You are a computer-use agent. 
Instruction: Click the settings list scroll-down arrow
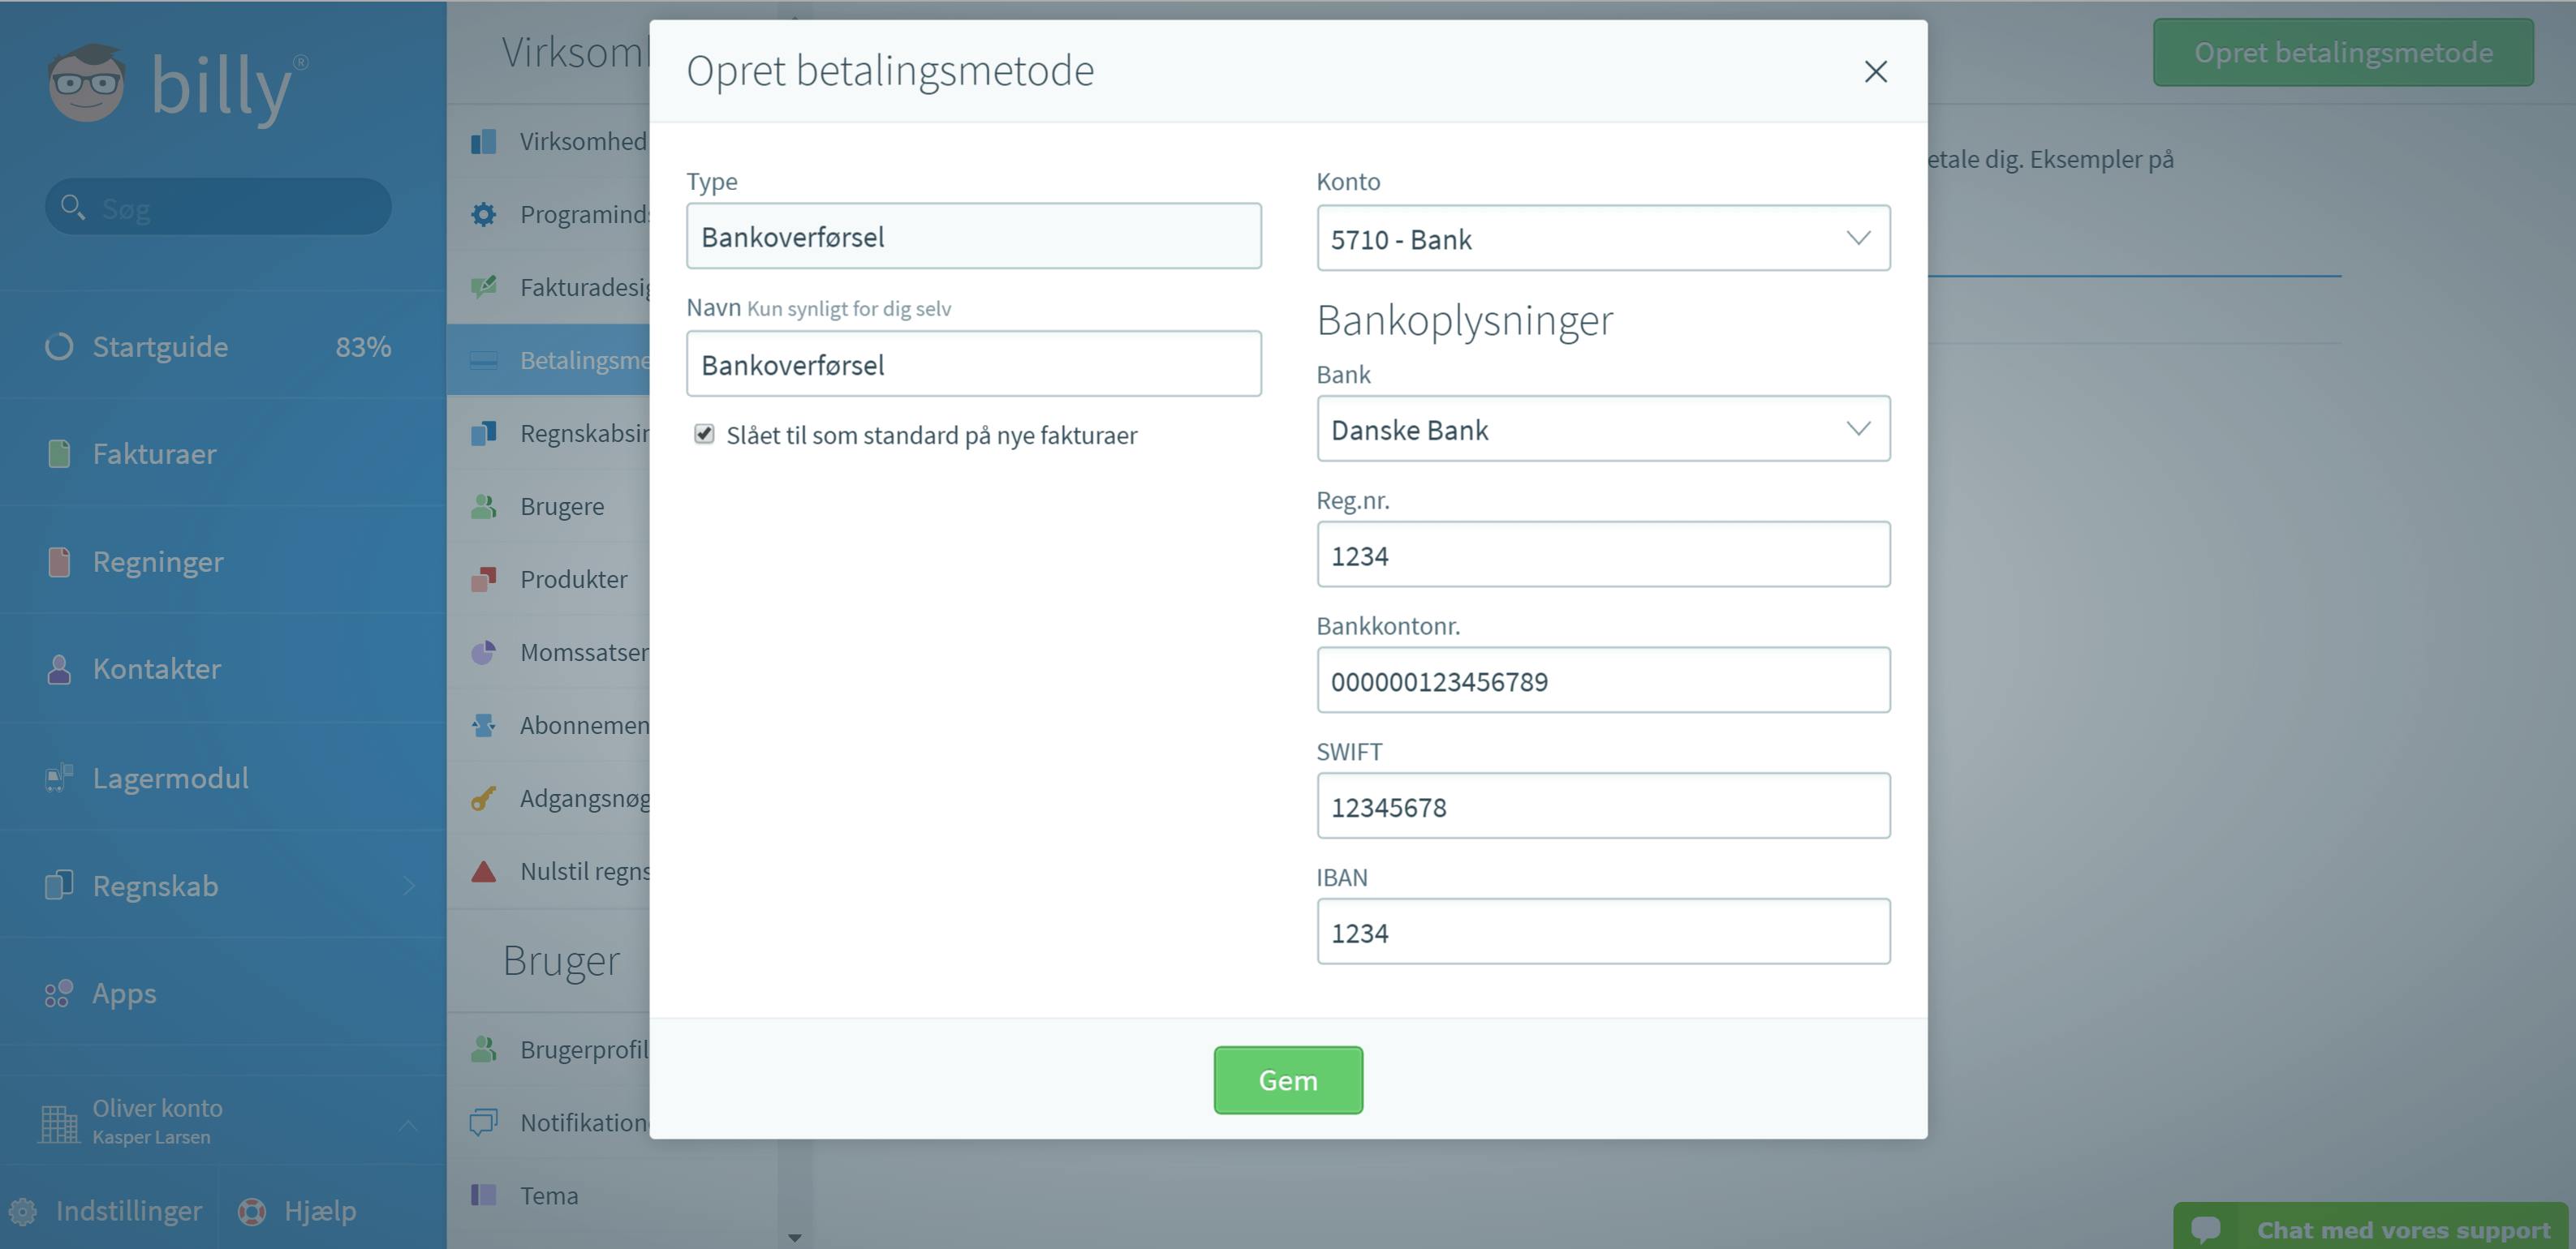point(795,1238)
